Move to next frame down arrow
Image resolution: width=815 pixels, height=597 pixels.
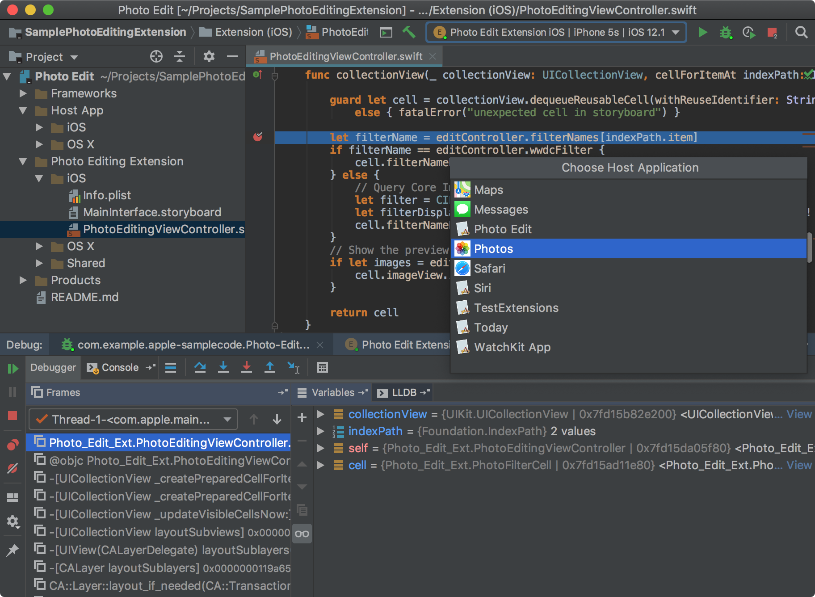coord(277,419)
